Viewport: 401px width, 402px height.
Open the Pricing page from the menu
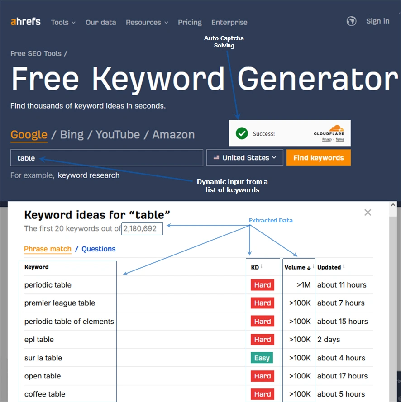190,22
